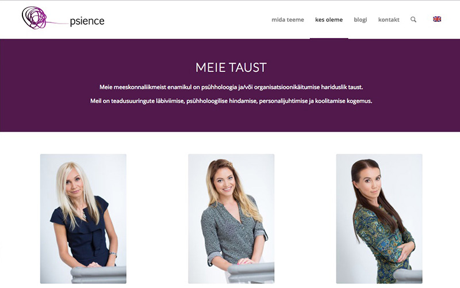Select the portrait of woman in gray blouse
The height and width of the screenshot is (288, 460).
coord(231,219)
